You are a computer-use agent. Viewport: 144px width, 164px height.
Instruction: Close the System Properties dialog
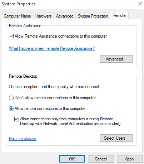coord(140,4)
